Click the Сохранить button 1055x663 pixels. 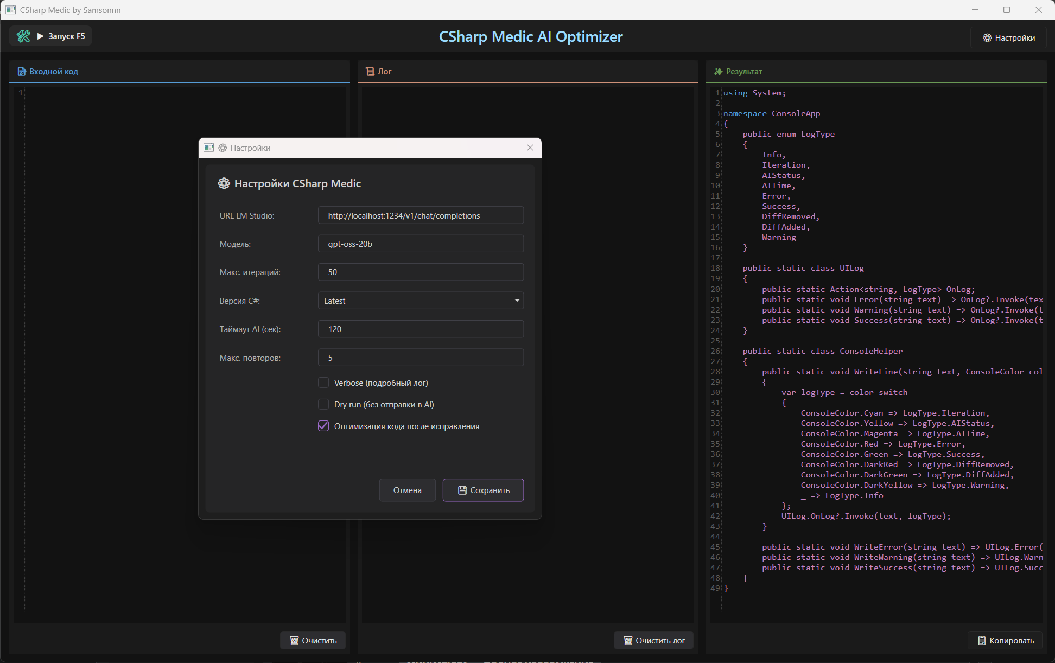pos(483,490)
